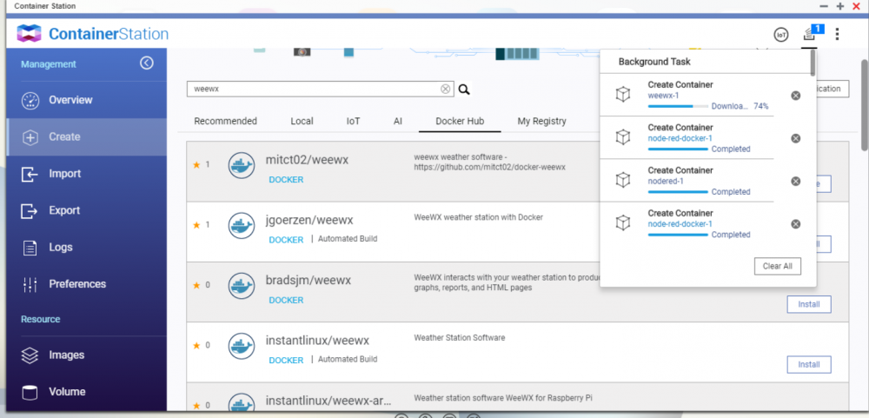Clear the search field with the X
Screen dimensions: 869x418
pos(446,89)
